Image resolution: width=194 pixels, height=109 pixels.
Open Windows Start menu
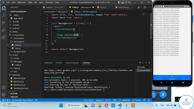point(61,105)
